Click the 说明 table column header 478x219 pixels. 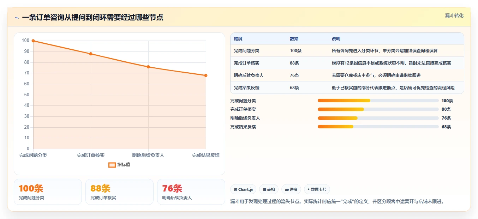pyautogui.click(x=336, y=39)
